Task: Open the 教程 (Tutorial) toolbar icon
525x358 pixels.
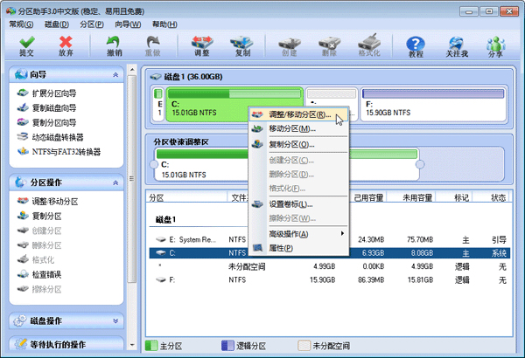Action: 416,45
